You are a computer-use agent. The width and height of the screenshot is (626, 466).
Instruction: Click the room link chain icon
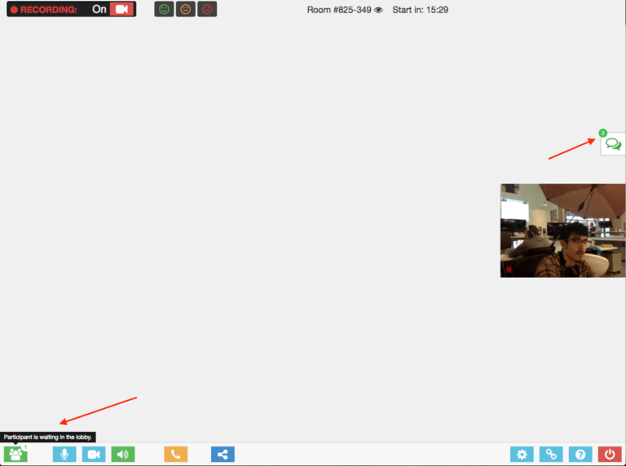(551, 454)
